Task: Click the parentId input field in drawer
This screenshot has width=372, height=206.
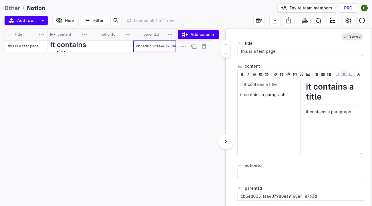Action: click(x=300, y=196)
